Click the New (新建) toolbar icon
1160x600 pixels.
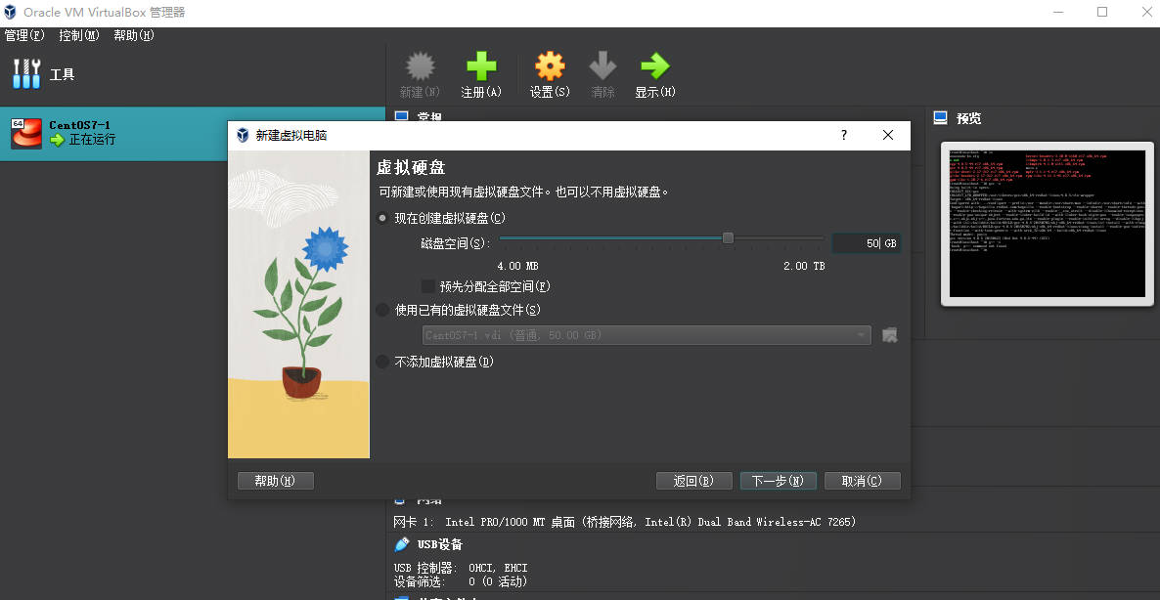420,66
